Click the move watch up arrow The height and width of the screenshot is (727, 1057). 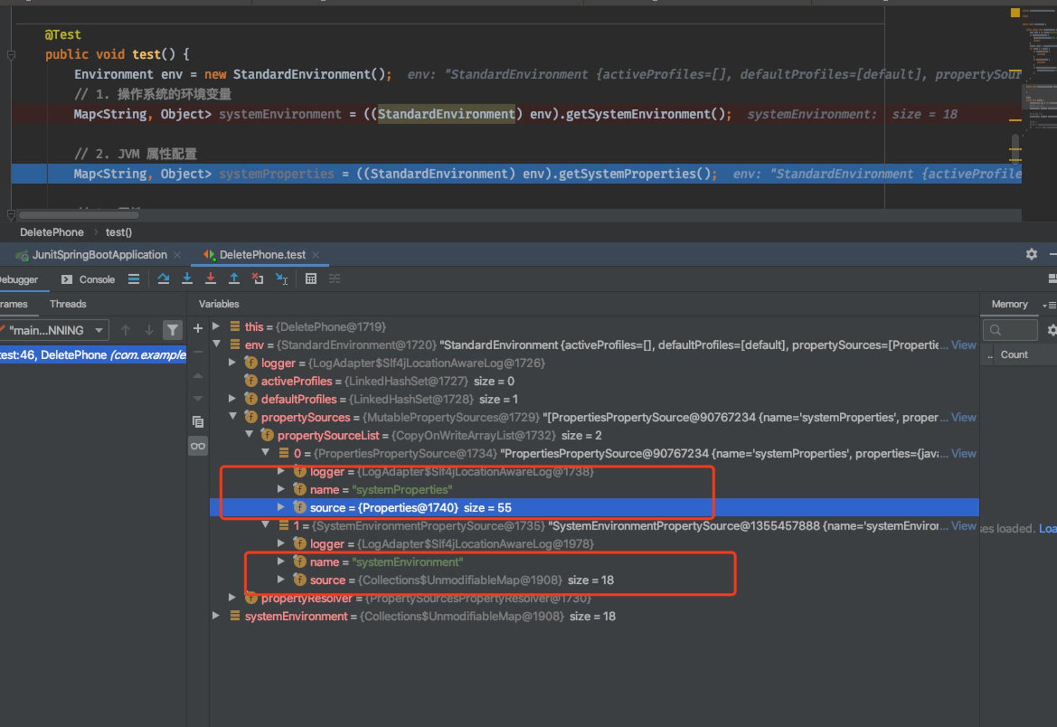point(198,376)
